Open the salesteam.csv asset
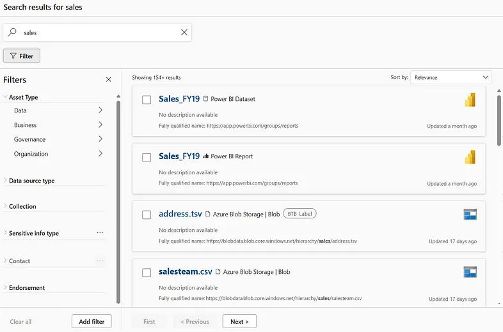Screen dimensions: 503x332 (x=186, y=271)
